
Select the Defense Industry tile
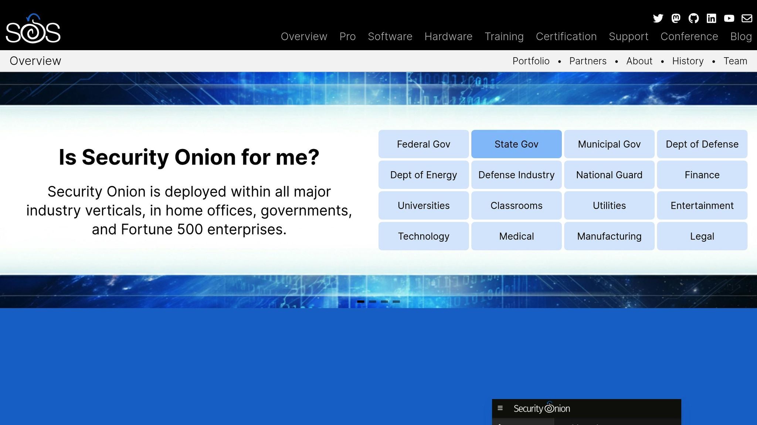516,175
